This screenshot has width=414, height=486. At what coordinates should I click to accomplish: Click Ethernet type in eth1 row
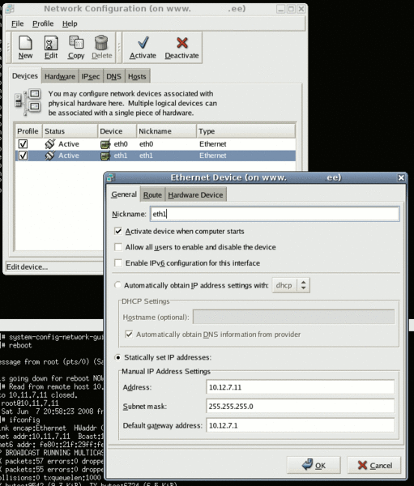[x=213, y=156]
